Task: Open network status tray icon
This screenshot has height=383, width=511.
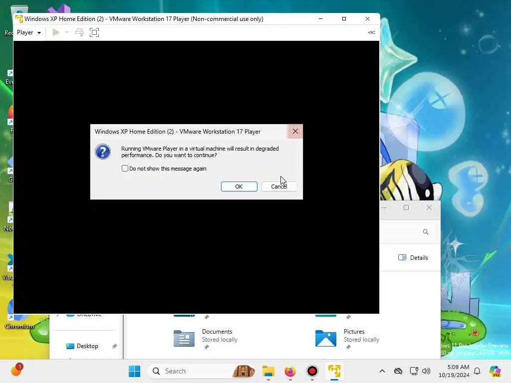Action: coord(414,371)
